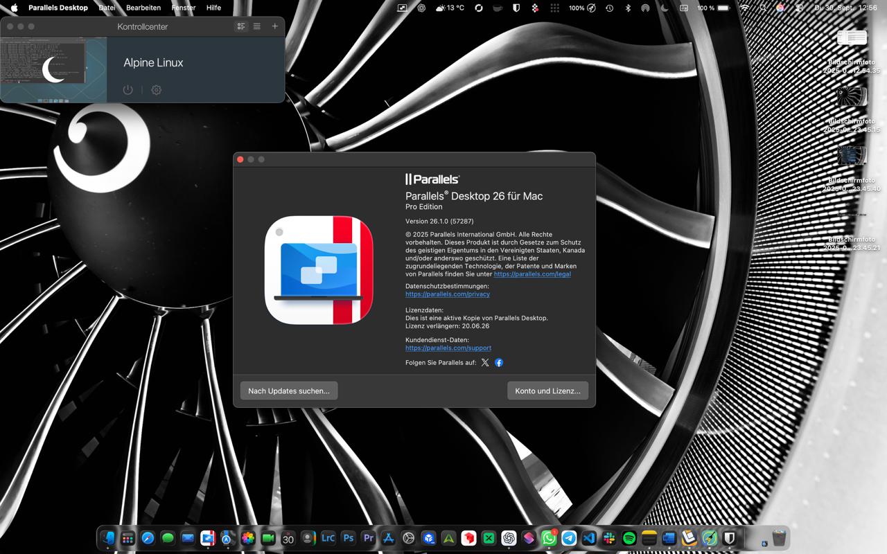The image size is (887, 554).
Task: Open Parallels Facebook page icon
Action: (x=499, y=362)
